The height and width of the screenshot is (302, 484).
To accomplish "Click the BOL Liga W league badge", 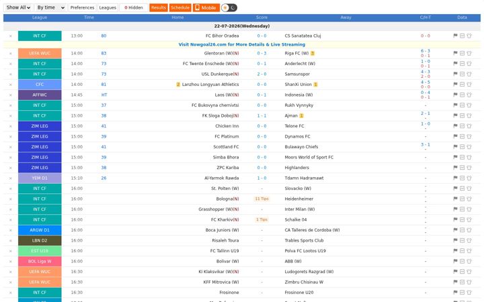I will coord(40,261).
